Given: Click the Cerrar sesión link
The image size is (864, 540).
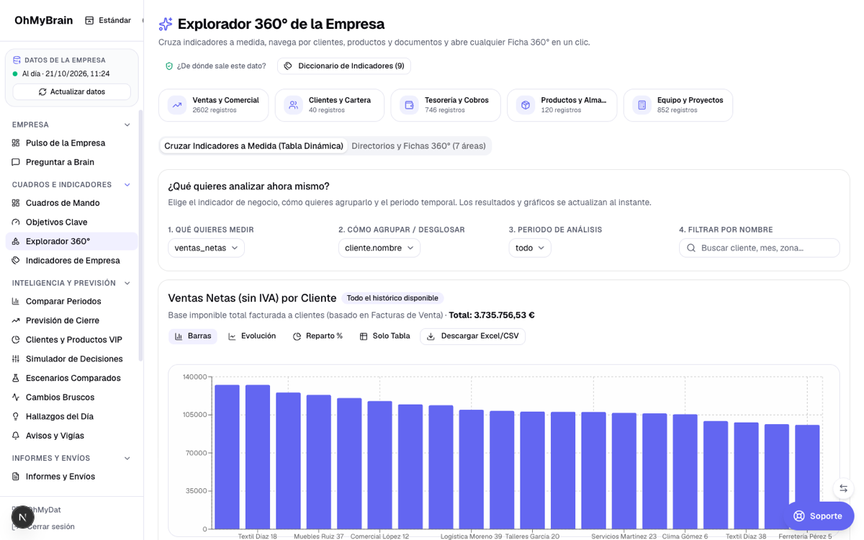Looking at the screenshot, I should (x=50, y=527).
